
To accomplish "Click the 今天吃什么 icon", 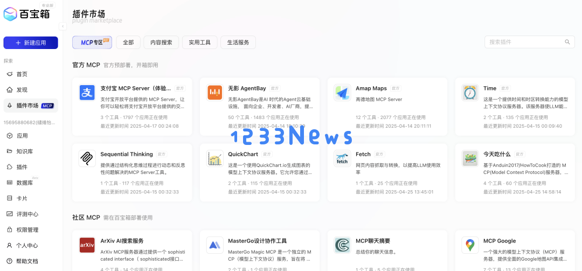I will point(470,158).
